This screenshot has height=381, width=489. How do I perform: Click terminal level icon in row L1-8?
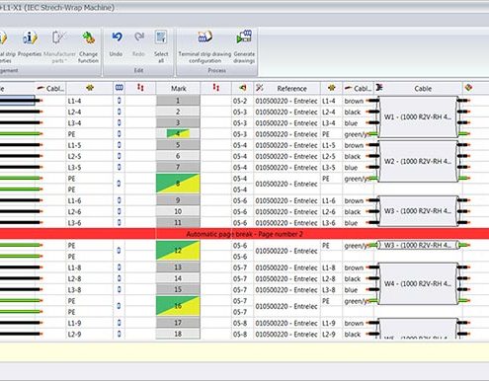coord(120,267)
